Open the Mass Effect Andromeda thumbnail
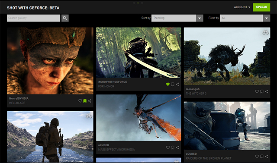 pyautogui.click(x=138, y=118)
